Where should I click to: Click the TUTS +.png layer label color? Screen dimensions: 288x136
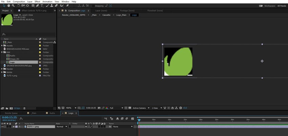(x=16, y=127)
